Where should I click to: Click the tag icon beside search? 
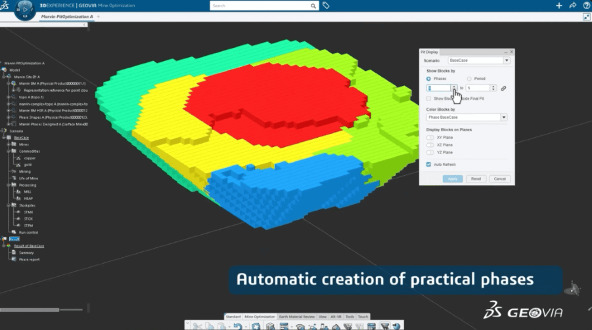tap(326, 5)
